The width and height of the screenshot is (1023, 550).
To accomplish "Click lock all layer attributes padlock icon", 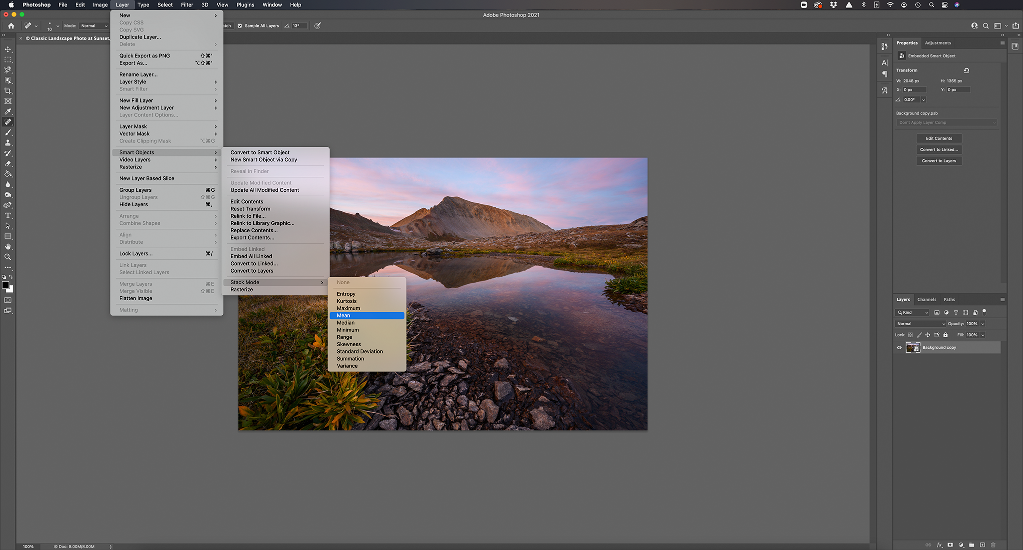I will tap(945, 335).
